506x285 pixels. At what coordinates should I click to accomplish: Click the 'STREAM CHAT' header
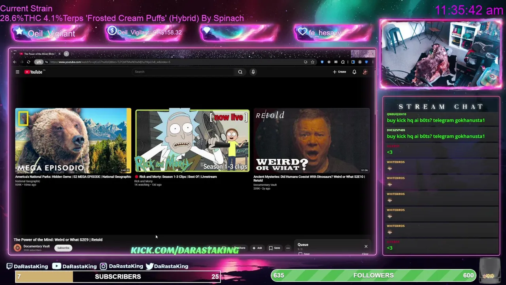441,106
